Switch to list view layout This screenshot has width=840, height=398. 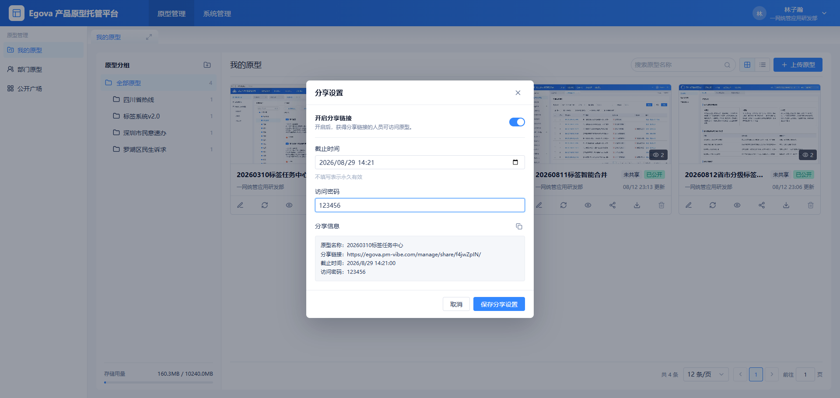(x=763, y=65)
